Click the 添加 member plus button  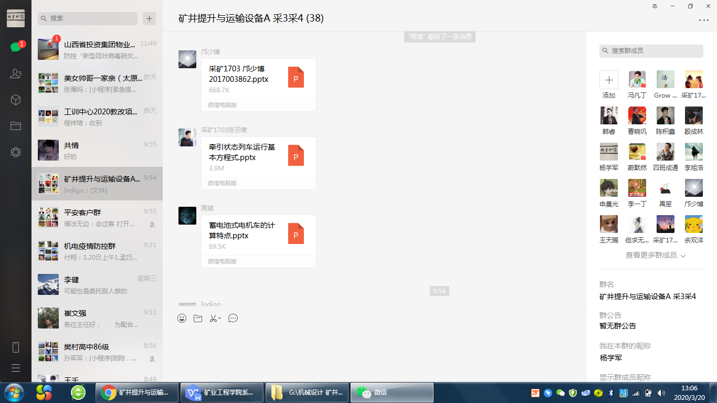(x=609, y=80)
